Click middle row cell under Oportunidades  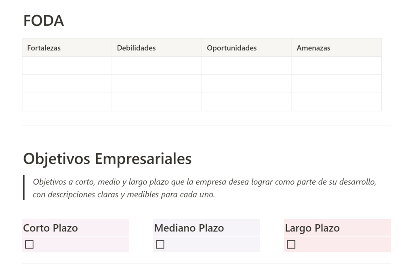[246, 84]
